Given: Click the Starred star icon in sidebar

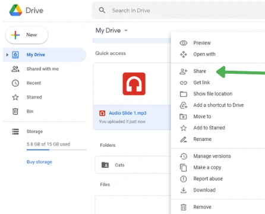Looking at the screenshot, I should click(x=15, y=97).
